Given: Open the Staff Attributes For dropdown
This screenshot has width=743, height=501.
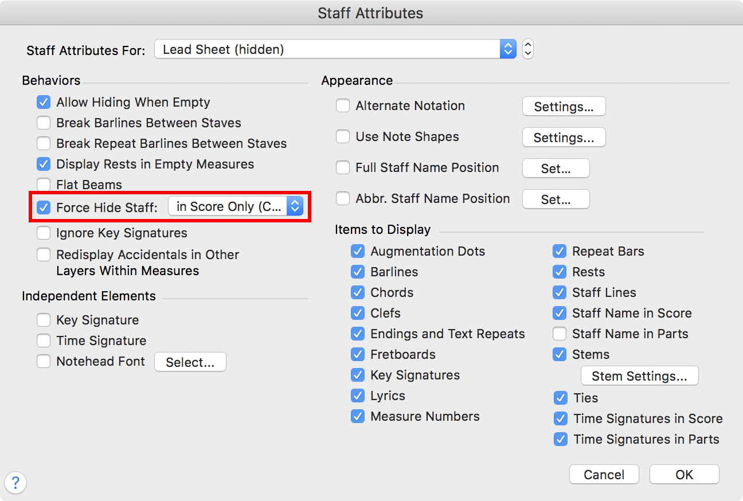Looking at the screenshot, I should click(336, 49).
